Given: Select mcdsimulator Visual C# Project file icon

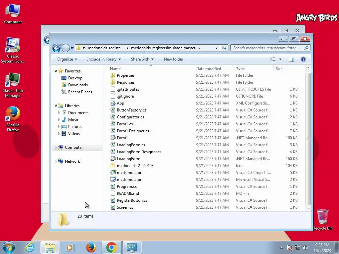Looking at the screenshot, I should click(113, 173).
